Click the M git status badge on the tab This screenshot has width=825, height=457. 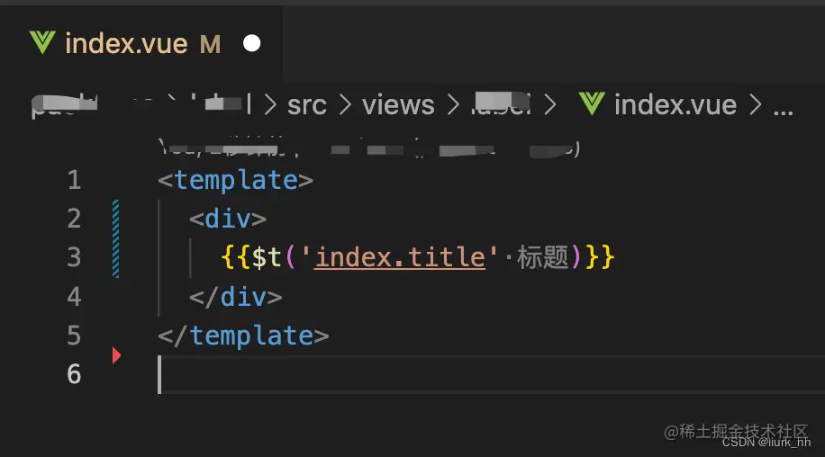(210, 43)
